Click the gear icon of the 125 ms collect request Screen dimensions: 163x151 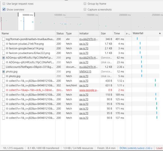7,99
